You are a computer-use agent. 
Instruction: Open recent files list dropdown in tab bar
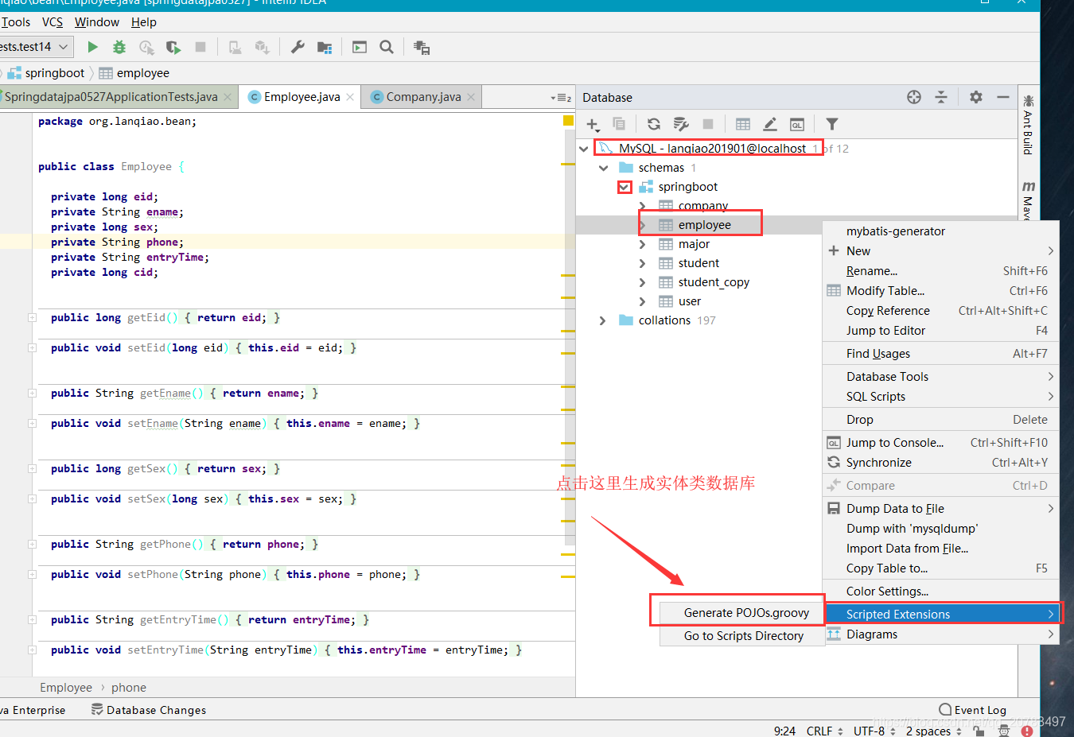click(561, 97)
